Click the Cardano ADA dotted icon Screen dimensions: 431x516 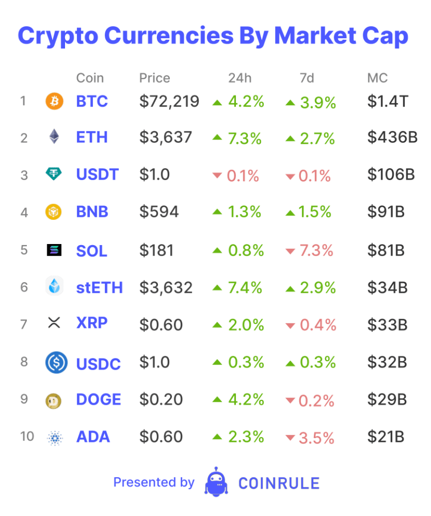[x=55, y=438]
